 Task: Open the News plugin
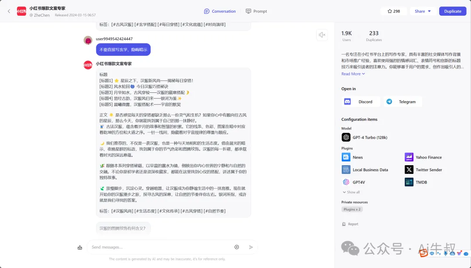pyautogui.click(x=347, y=157)
